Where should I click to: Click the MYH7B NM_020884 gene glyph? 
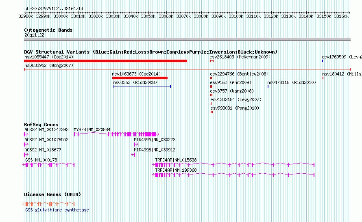116,134
